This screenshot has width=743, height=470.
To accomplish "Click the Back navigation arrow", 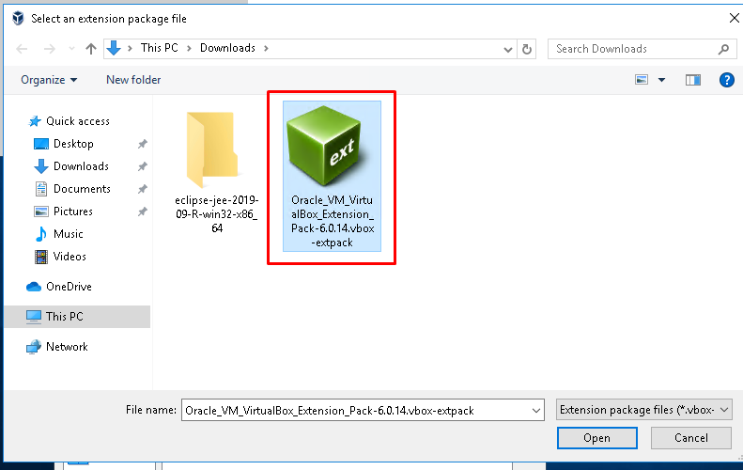I will coord(22,49).
